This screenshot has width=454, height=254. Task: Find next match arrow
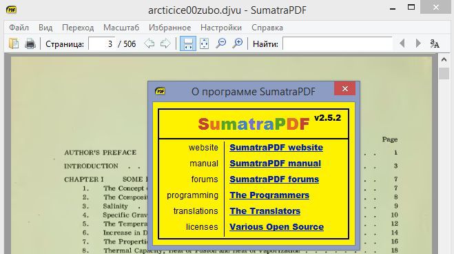click(418, 43)
